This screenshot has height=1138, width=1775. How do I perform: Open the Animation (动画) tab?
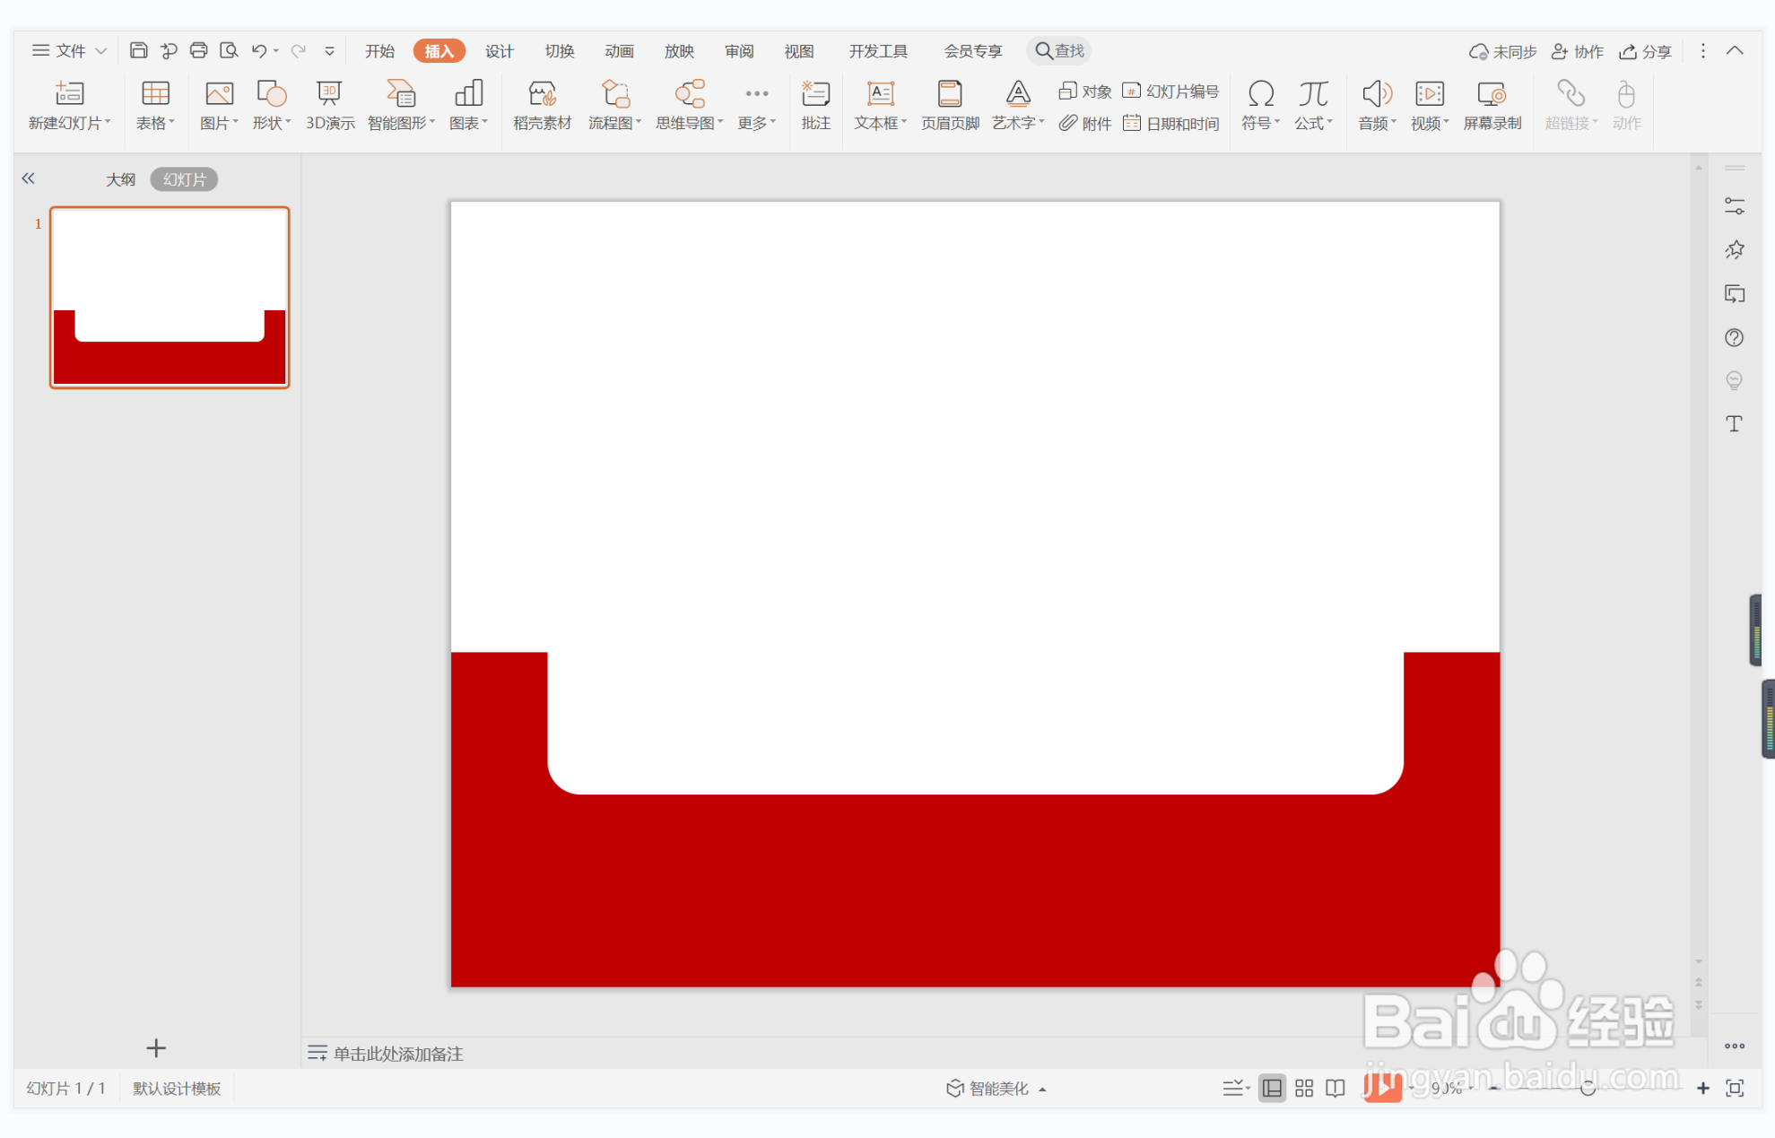pyautogui.click(x=619, y=51)
